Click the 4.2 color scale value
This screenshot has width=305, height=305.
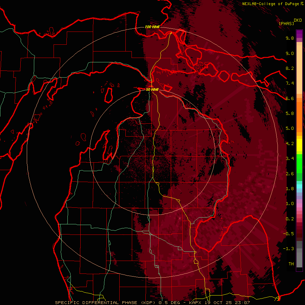pos(290,144)
